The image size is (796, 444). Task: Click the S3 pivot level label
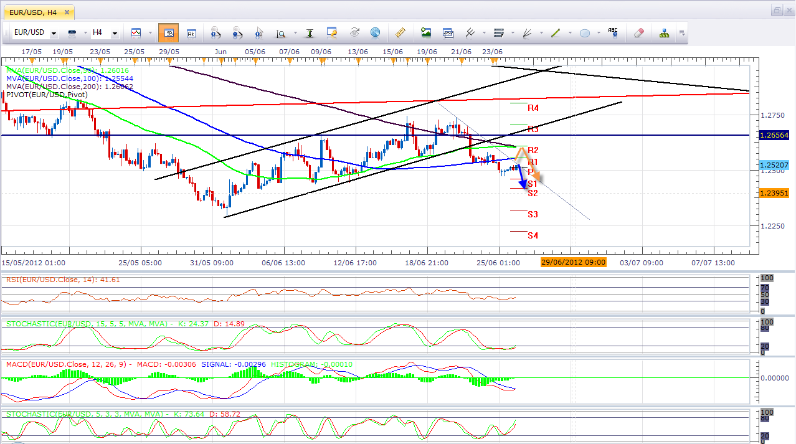[533, 214]
